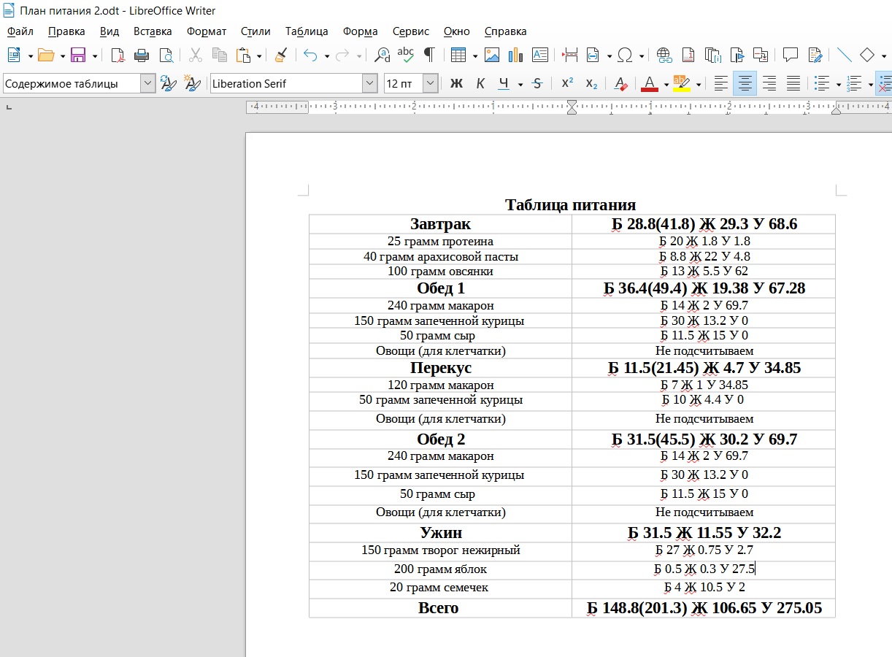This screenshot has width=892, height=657.
Task: Align text left
Action: pyautogui.click(x=721, y=84)
